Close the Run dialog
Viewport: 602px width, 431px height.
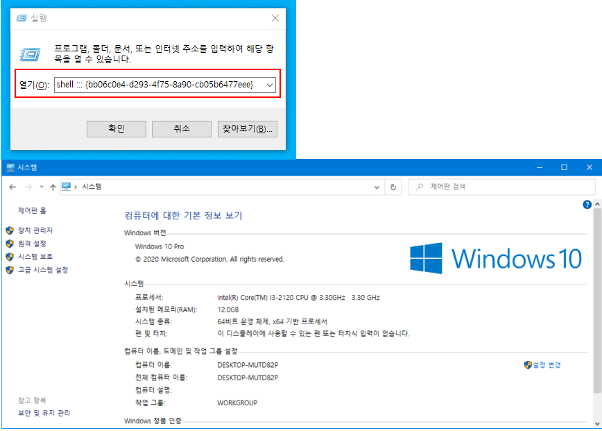[x=275, y=18]
